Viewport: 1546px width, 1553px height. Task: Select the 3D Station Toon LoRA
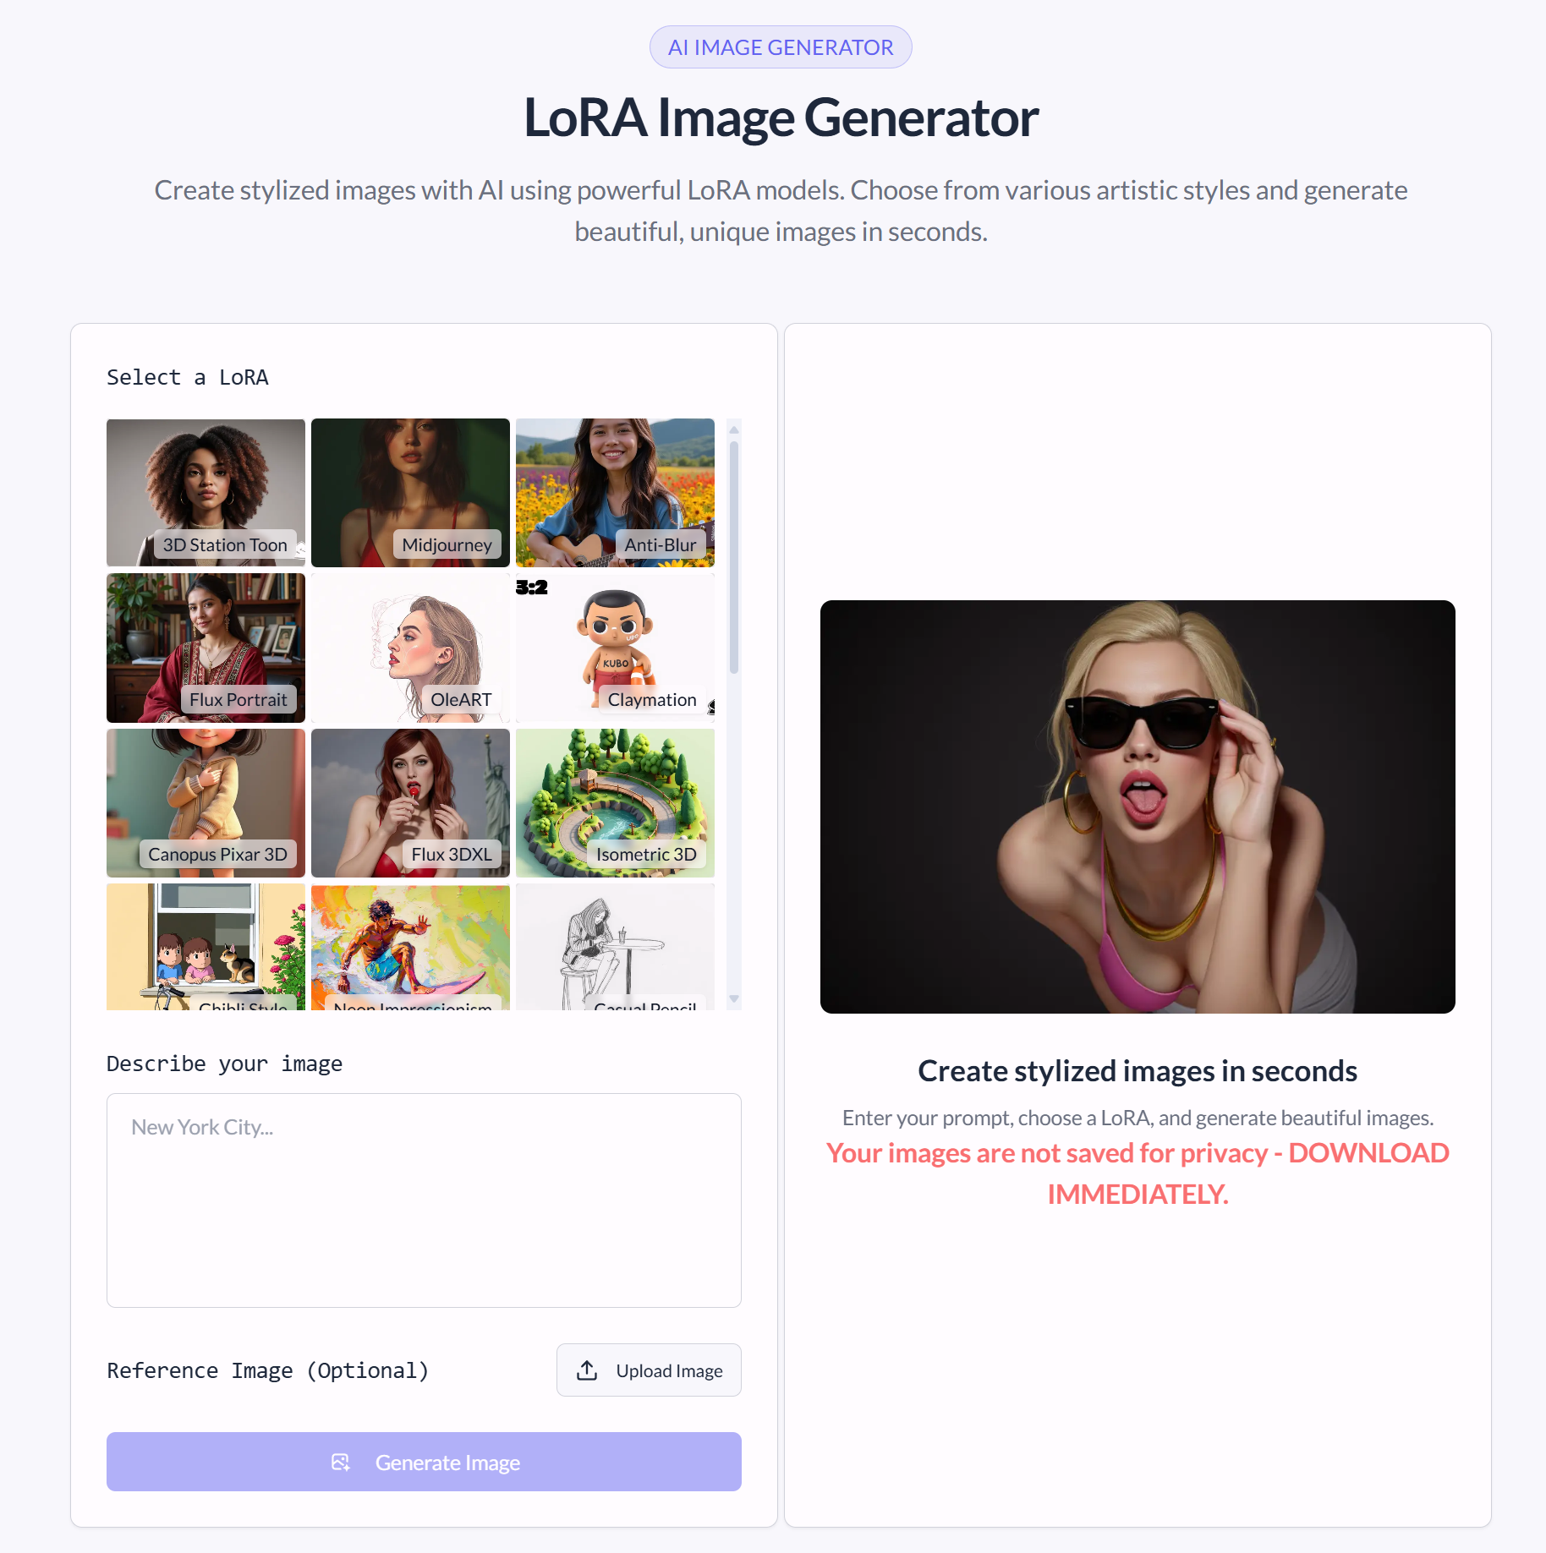[x=206, y=492]
